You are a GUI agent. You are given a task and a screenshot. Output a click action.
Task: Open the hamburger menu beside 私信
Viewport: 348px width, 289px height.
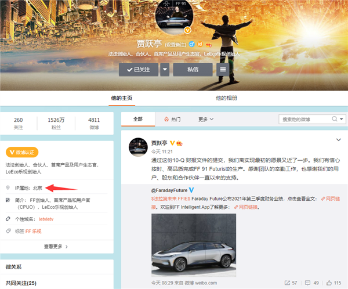[223, 70]
